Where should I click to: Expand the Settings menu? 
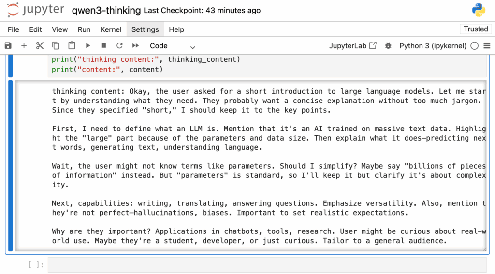tap(145, 29)
